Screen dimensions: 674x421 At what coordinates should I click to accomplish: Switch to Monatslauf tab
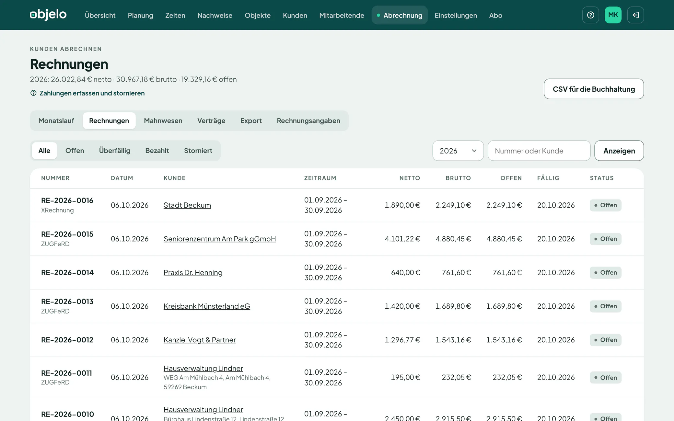click(56, 121)
